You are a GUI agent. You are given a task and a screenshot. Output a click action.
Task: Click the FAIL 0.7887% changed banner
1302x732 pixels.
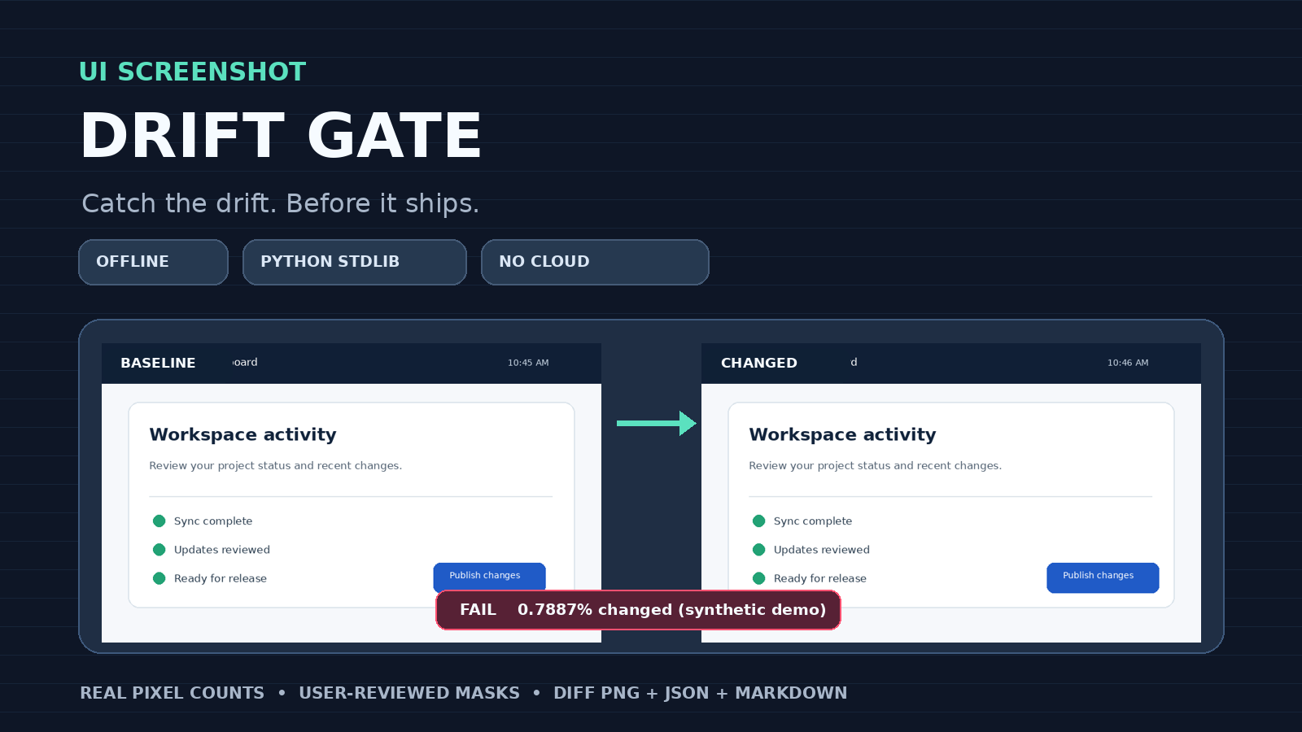pyautogui.click(x=639, y=610)
